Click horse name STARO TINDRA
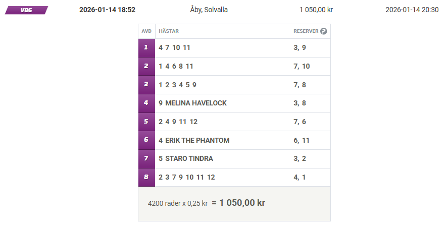 point(189,158)
